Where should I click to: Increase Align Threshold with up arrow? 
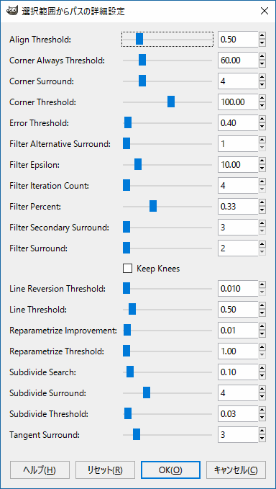point(262,35)
